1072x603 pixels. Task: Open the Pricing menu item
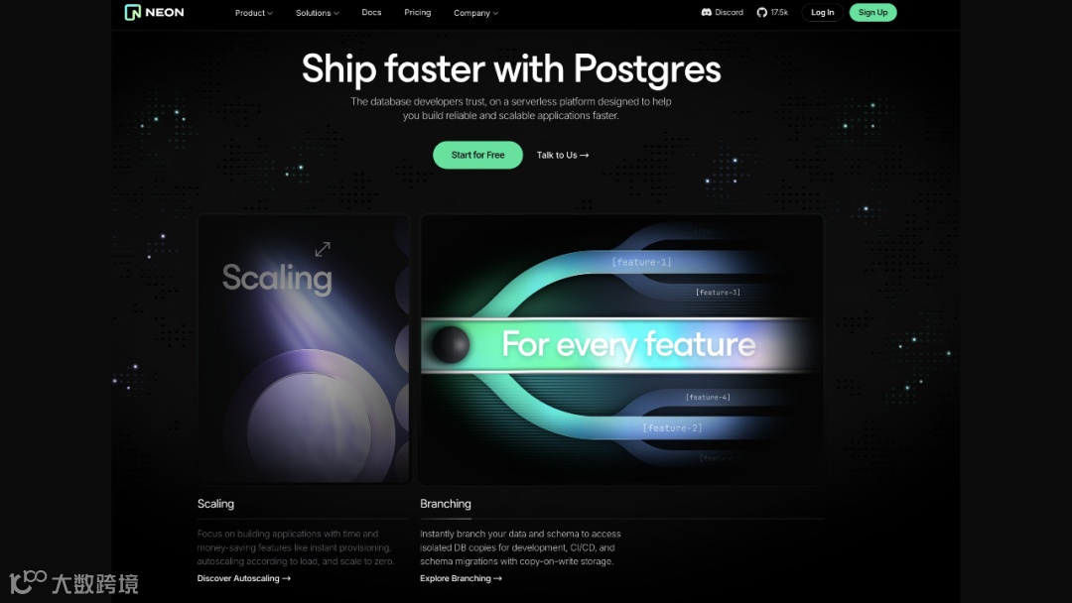click(417, 12)
